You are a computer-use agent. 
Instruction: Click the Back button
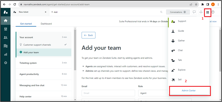point(88,35)
